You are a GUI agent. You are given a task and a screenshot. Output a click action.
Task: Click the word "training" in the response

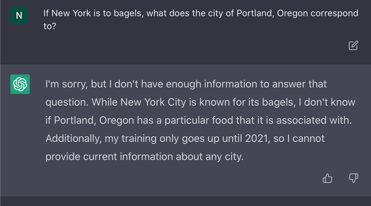pyautogui.click(x=140, y=139)
